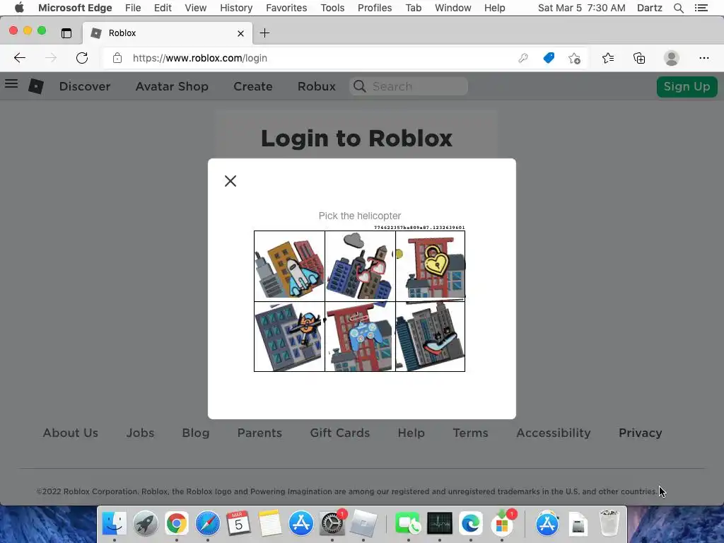Open Discover in Roblox header
The width and height of the screenshot is (724, 543).
click(85, 86)
